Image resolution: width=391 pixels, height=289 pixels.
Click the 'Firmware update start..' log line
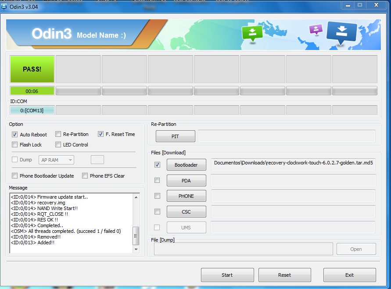click(50, 197)
